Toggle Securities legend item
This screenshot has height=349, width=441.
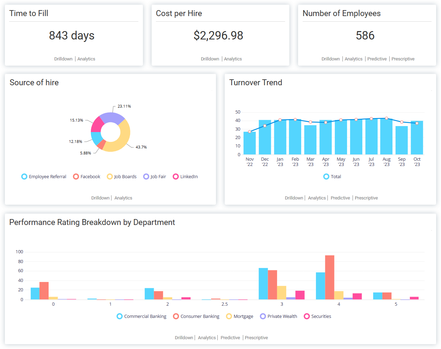pyautogui.click(x=318, y=317)
